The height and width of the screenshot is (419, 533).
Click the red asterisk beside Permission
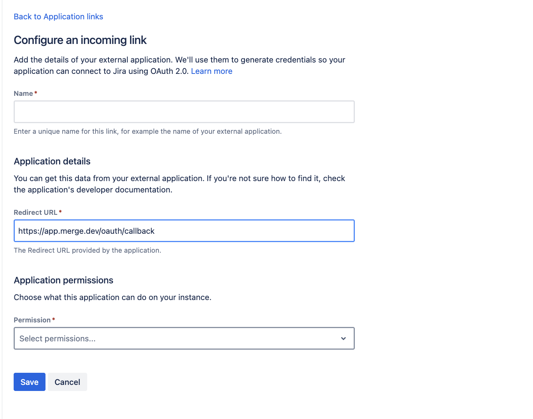pyautogui.click(x=53, y=320)
